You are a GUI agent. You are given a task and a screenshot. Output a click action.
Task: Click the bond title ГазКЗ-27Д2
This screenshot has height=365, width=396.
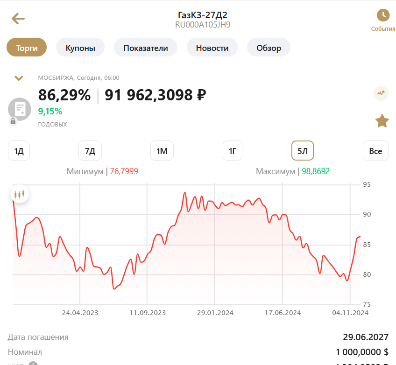pos(203,15)
